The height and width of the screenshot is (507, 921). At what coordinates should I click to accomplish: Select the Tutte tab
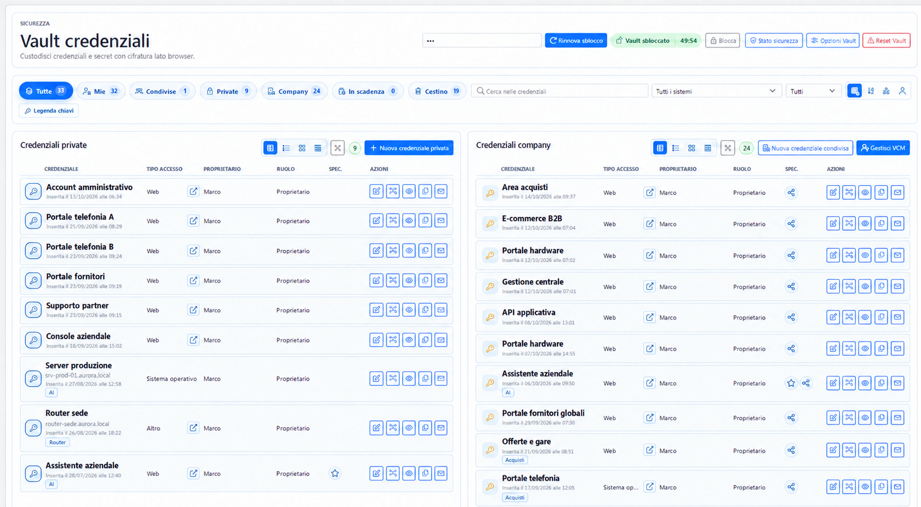46,91
